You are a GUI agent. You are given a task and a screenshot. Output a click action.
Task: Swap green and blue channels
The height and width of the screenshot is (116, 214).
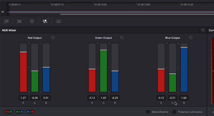coord(19,112)
